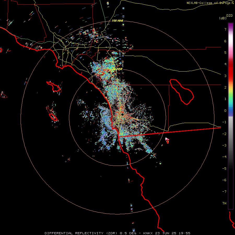235x235 pixels.
Task: Click the TH threshold label on the scale
Action: point(224,203)
